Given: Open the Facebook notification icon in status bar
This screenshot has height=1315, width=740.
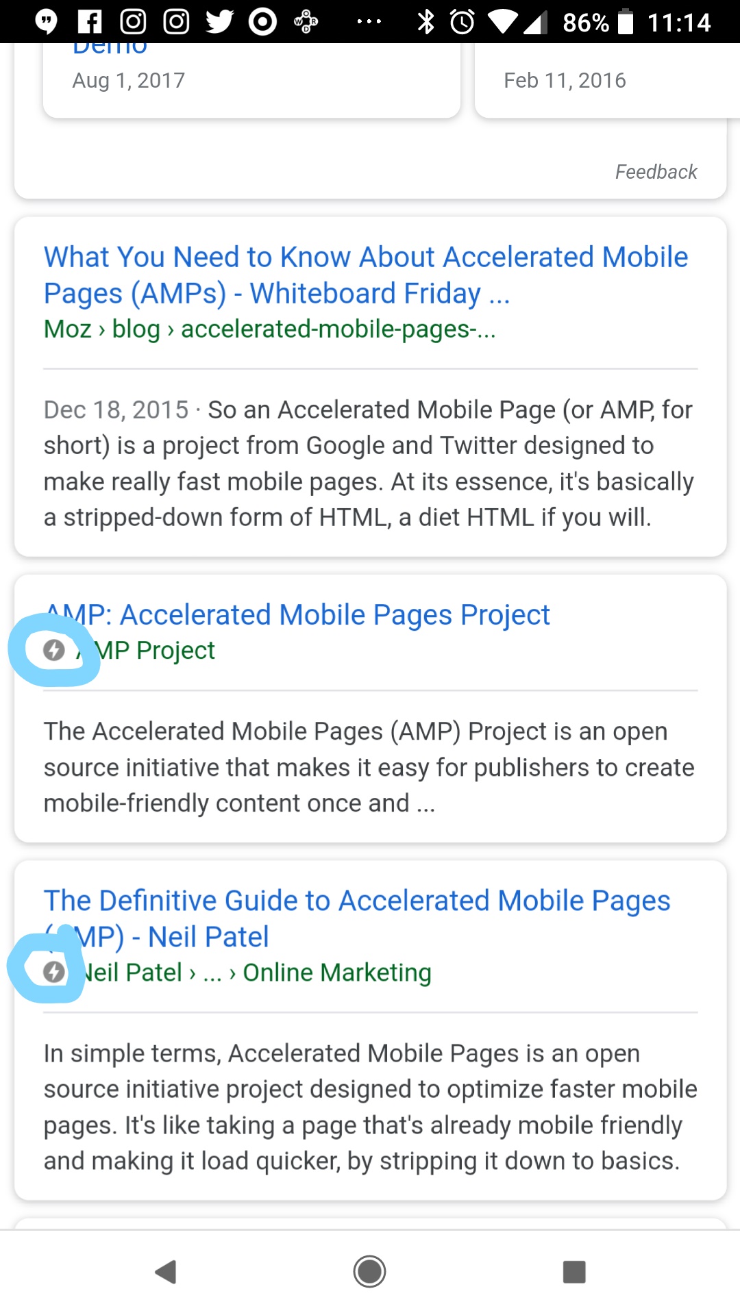Looking at the screenshot, I should [x=88, y=22].
